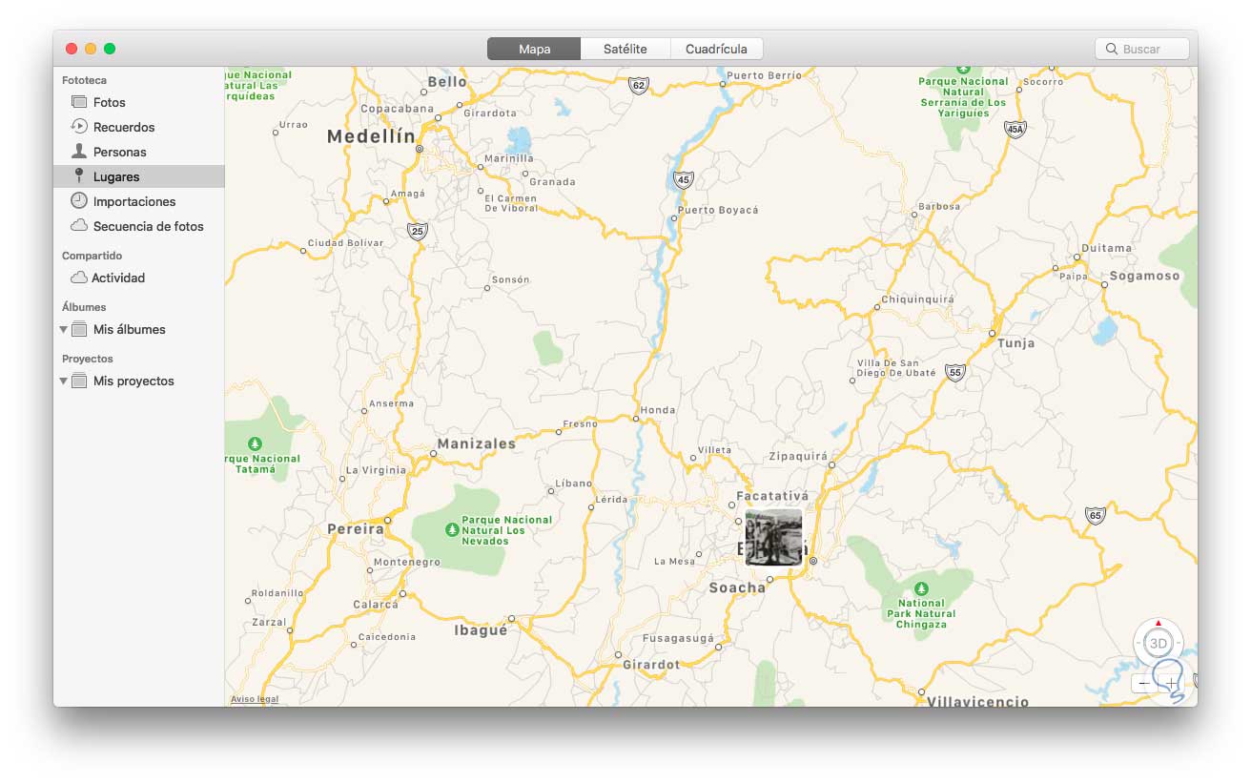1251x783 pixels.
Task: Click the Soacha city label
Action: [x=737, y=588]
